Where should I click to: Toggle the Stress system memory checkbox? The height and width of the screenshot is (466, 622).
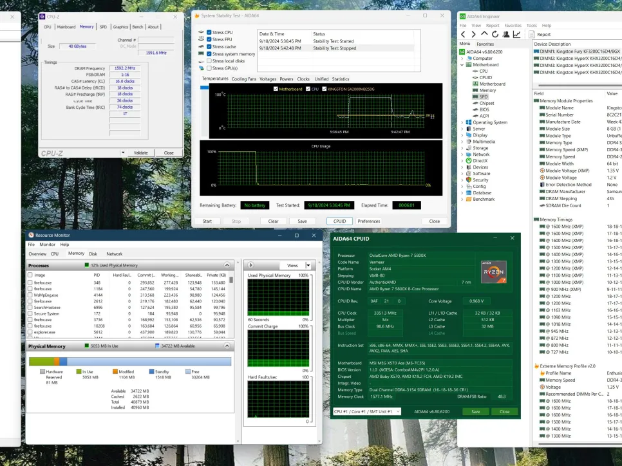pyautogui.click(x=209, y=54)
